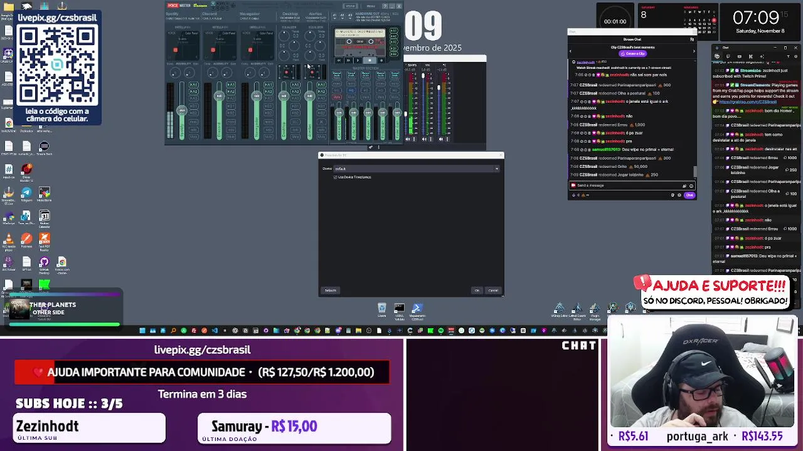
Task: Open kebab menu for Mic source in OBS mixer
Action: (430, 139)
